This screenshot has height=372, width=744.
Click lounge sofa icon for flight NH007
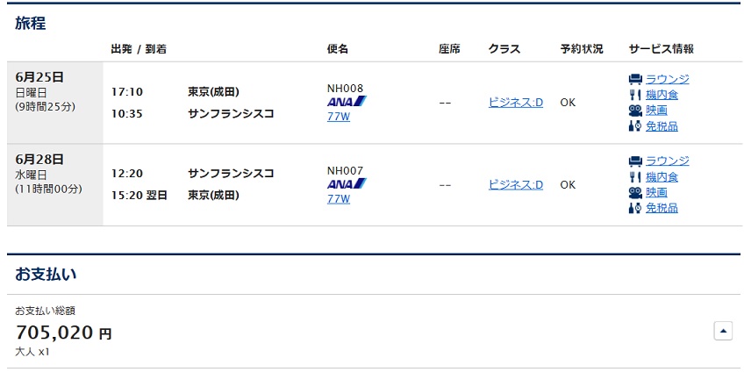click(x=635, y=161)
